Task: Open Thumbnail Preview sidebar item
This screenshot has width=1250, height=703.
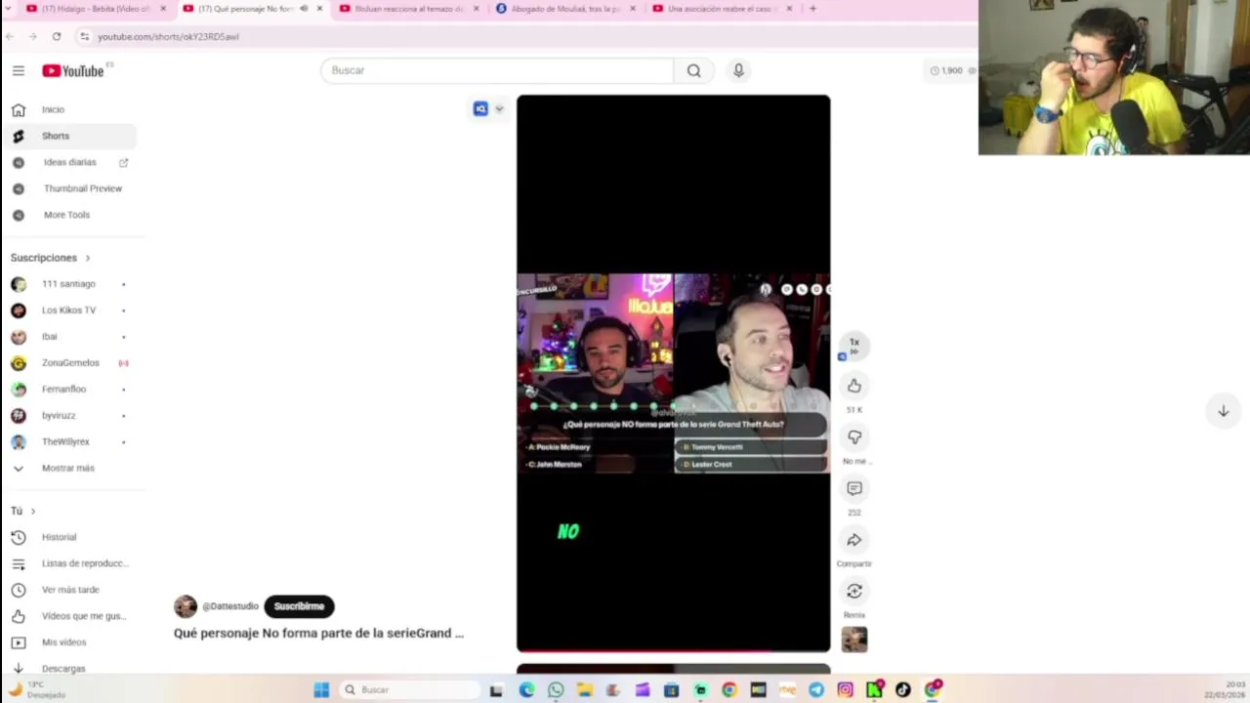Action: (x=68, y=188)
